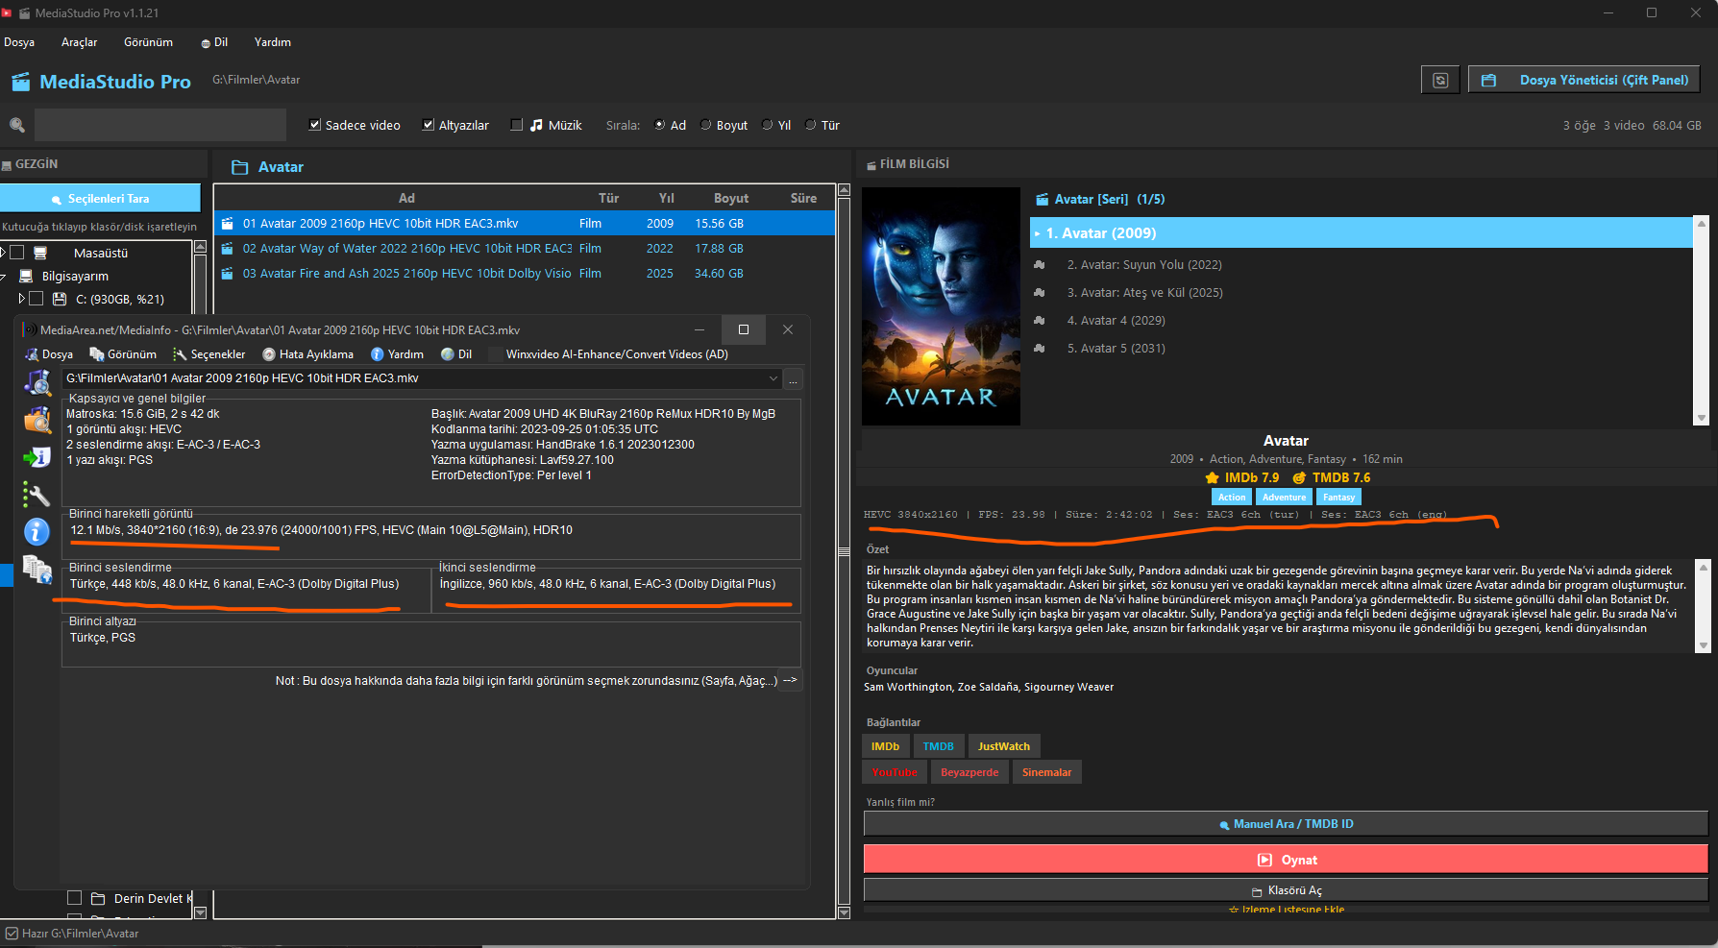Open folder icon in MediaInfo sidebar
The image size is (1718, 948).
tap(37, 420)
